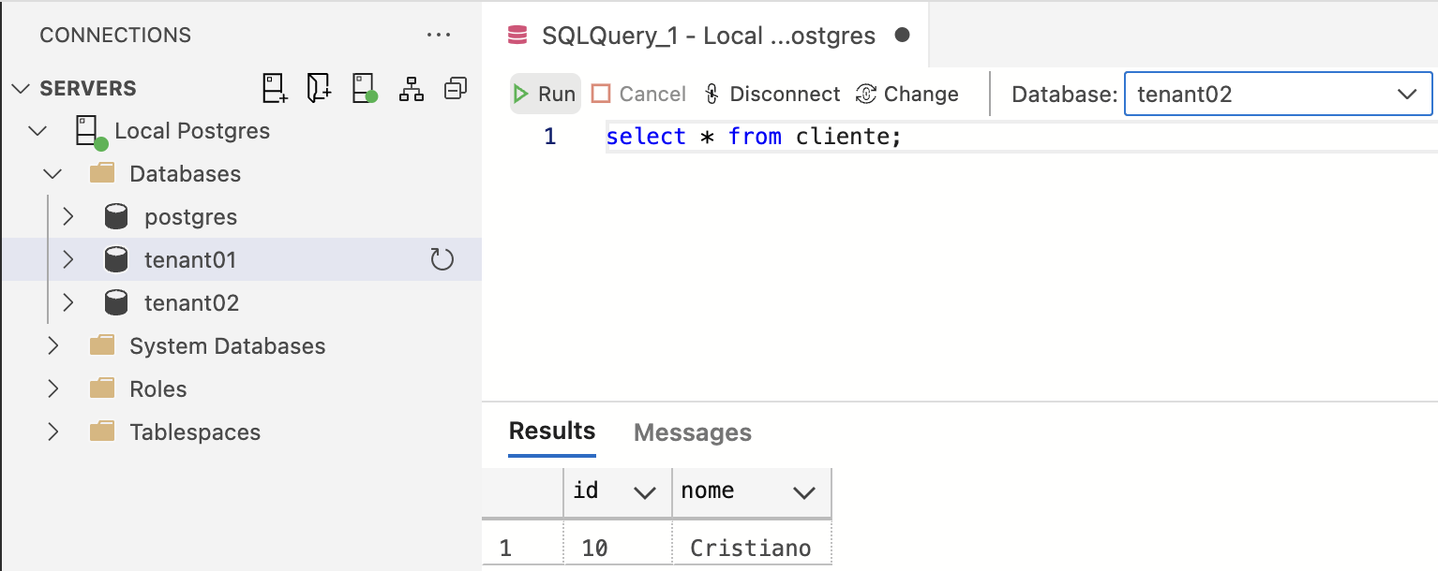Disconnect from the current connection
Image resolution: width=1438 pixels, height=571 pixels.
click(772, 95)
